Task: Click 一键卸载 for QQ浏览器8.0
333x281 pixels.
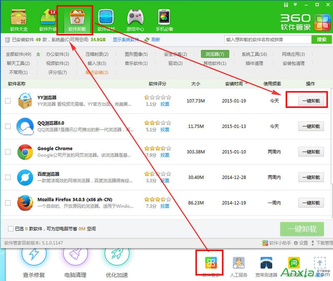Action: 311,126
